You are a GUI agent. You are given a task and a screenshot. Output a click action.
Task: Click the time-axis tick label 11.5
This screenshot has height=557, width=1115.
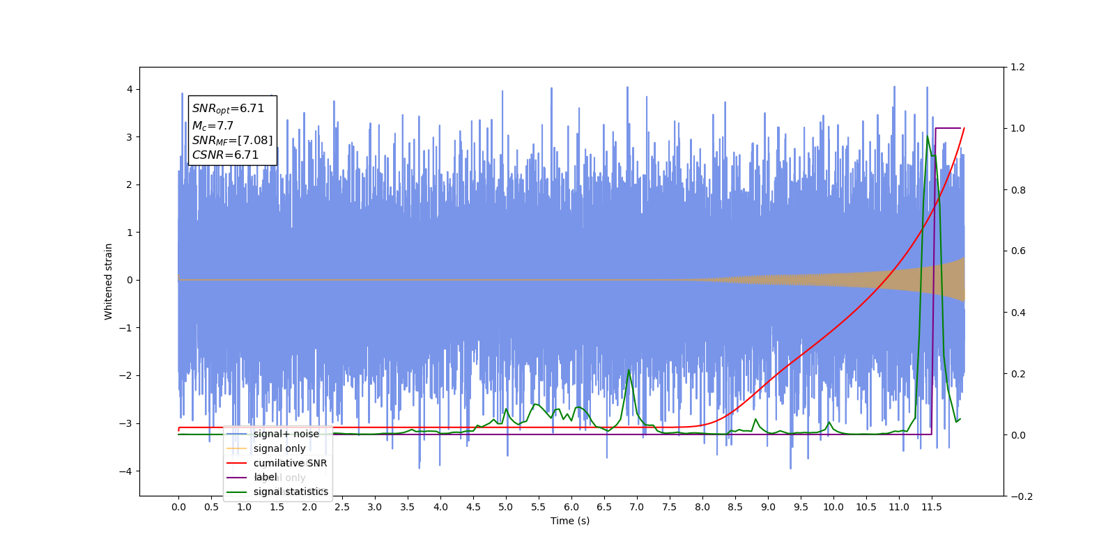pos(932,507)
